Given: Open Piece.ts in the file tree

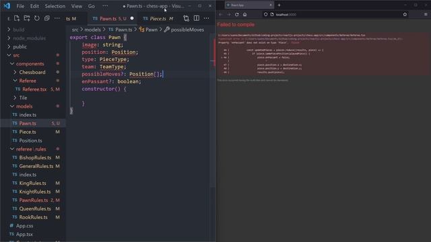Looking at the screenshot, I should 28,132.
